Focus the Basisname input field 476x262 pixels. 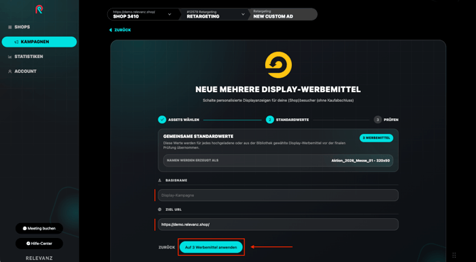278,195
